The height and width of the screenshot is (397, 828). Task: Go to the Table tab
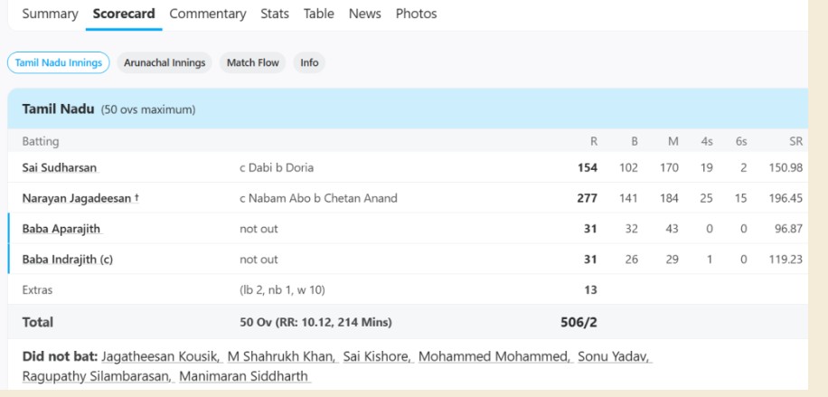(318, 14)
